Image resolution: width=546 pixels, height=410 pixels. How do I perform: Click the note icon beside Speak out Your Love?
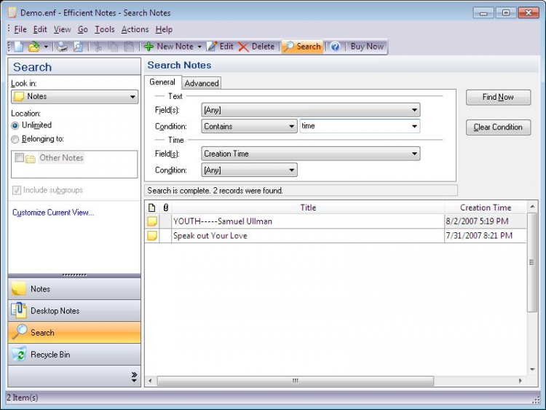[152, 236]
